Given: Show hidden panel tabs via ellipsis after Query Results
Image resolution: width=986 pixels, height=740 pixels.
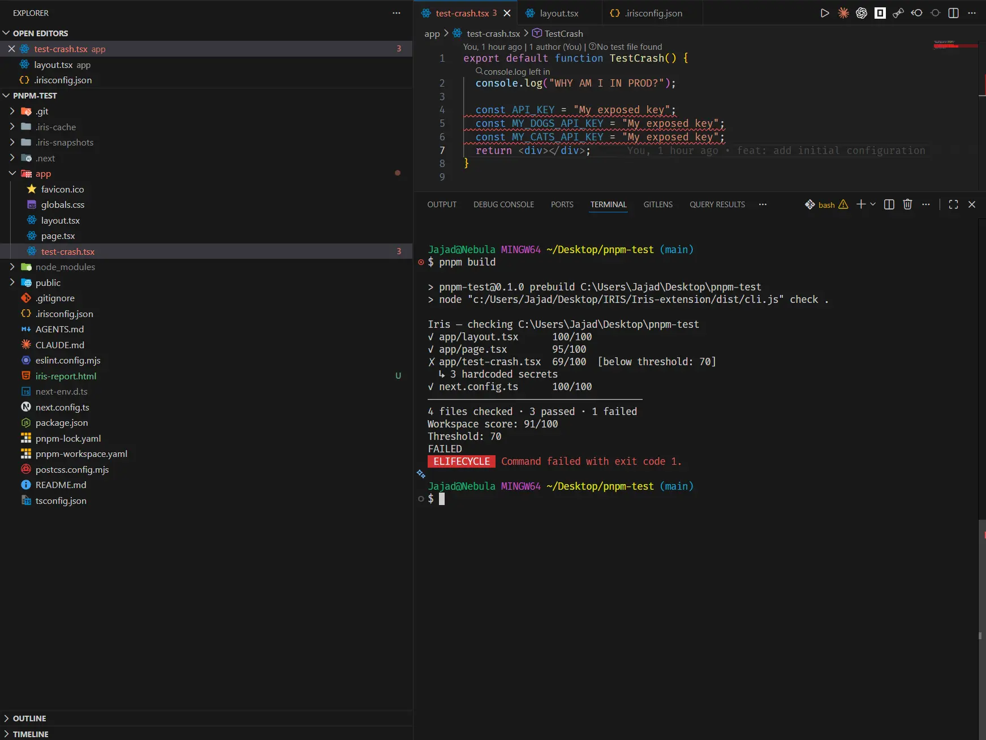Looking at the screenshot, I should point(763,204).
